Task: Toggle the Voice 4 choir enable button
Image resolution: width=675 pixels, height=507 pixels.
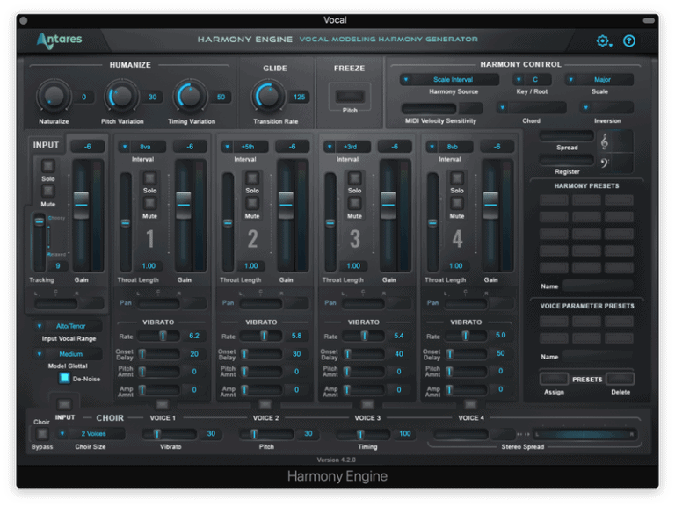Action: coord(470,404)
